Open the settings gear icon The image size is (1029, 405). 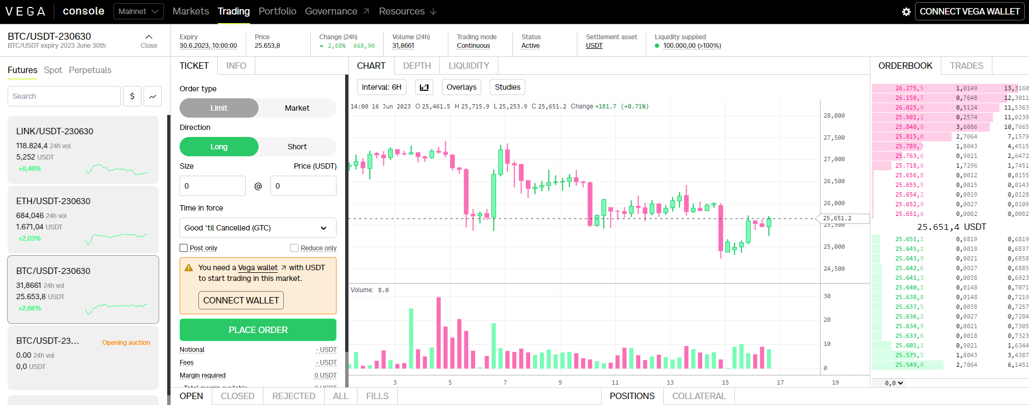click(x=906, y=12)
